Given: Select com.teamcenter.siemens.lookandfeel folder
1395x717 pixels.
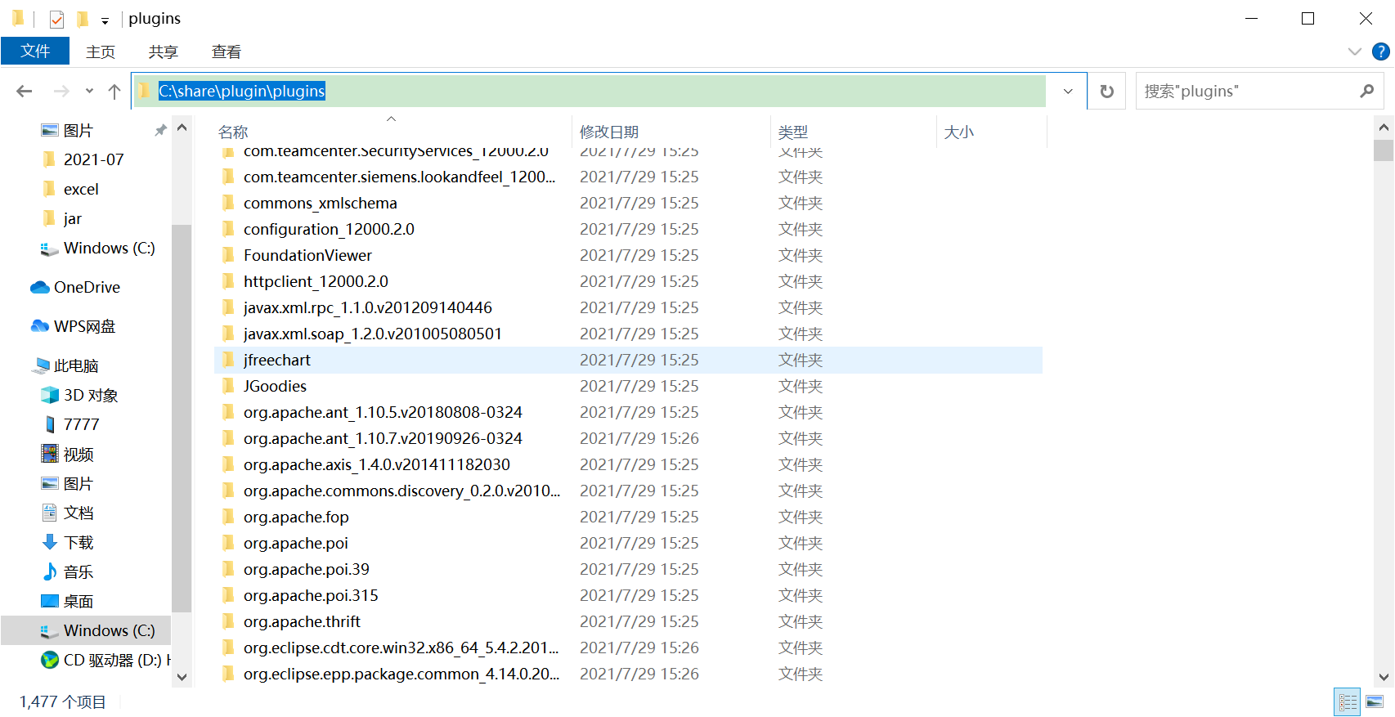Looking at the screenshot, I should click(400, 177).
